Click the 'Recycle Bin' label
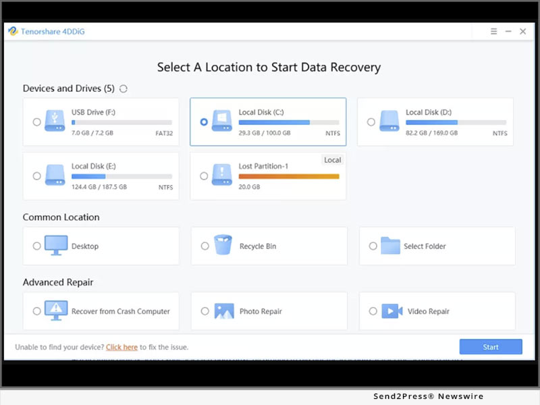 point(258,246)
